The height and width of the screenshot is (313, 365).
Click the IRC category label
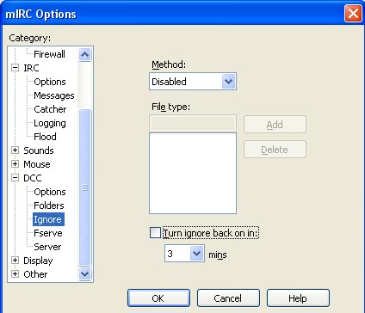coord(31,68)
